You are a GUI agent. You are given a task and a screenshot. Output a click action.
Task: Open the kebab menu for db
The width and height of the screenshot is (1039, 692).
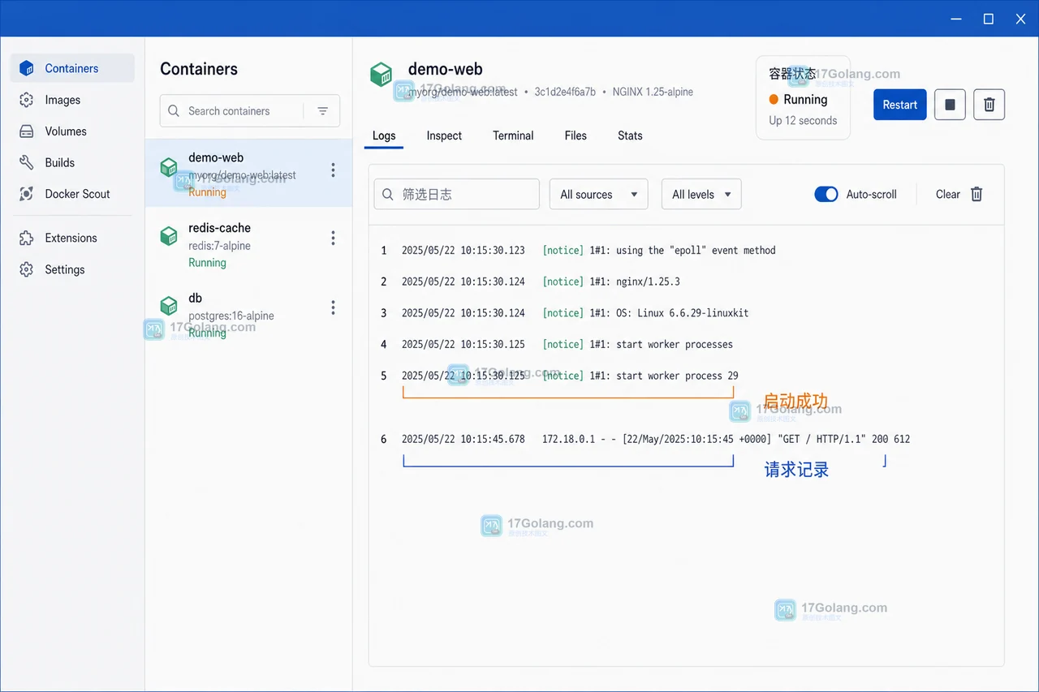click(333, 307)
